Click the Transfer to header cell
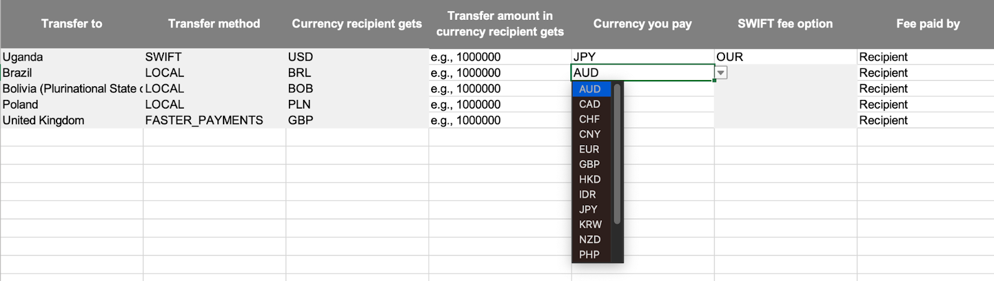This screenshot has height=281, width=994. point(71,24)
